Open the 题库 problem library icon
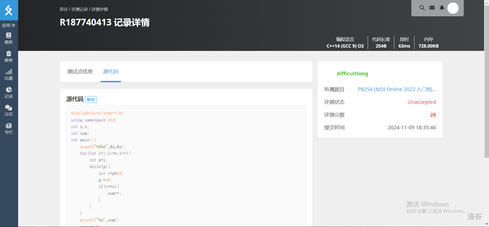The image size is (489, 227). pyautogui.click(x=9, y=38)
